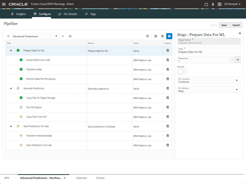Open the hamburger navigation menu
Image resolution: width=246 pixels, height=184 pixels.
click(x=4, y=4)
